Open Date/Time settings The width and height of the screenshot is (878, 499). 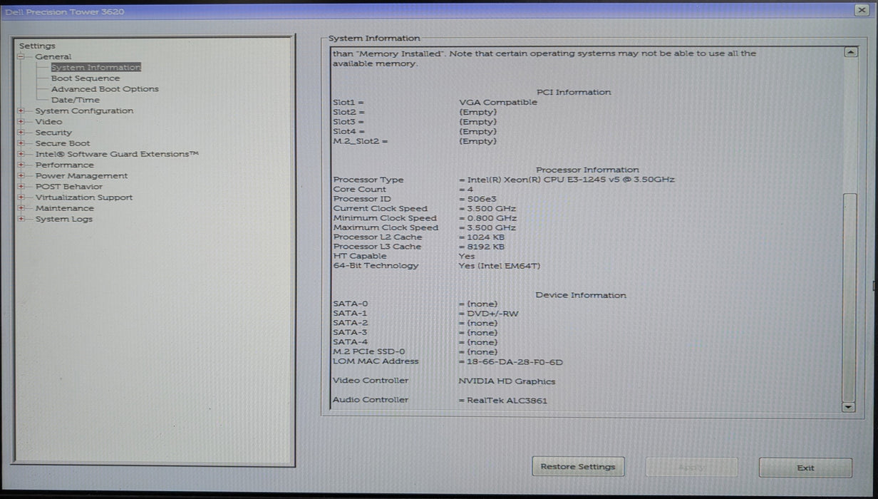[76, 100]
